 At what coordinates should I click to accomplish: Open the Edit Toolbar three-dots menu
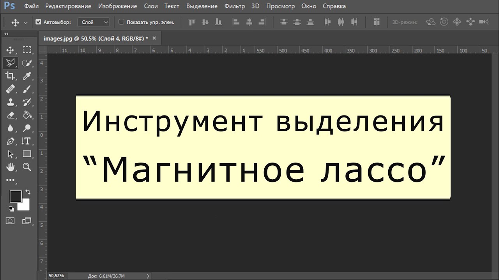pyautogui.click(x=10, y=180)
